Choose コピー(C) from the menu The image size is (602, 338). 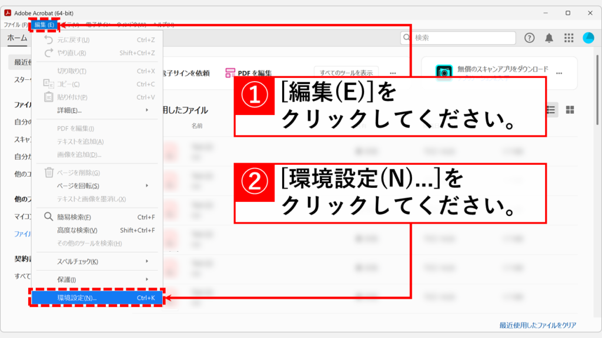click(x=97, y=84)
